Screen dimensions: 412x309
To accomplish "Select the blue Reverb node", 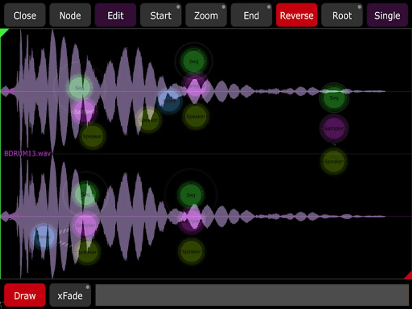I will (x=170, y=101).
